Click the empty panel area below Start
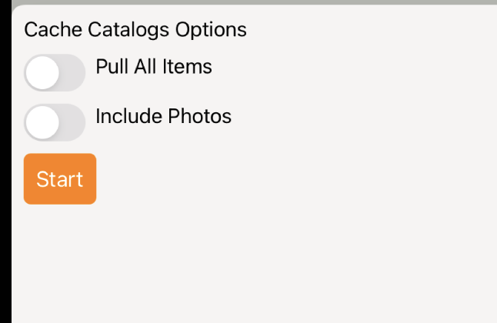 [254, 263]
